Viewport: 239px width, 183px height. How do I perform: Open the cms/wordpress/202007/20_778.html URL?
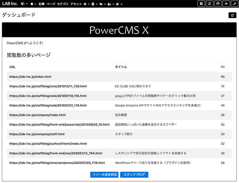57,163
